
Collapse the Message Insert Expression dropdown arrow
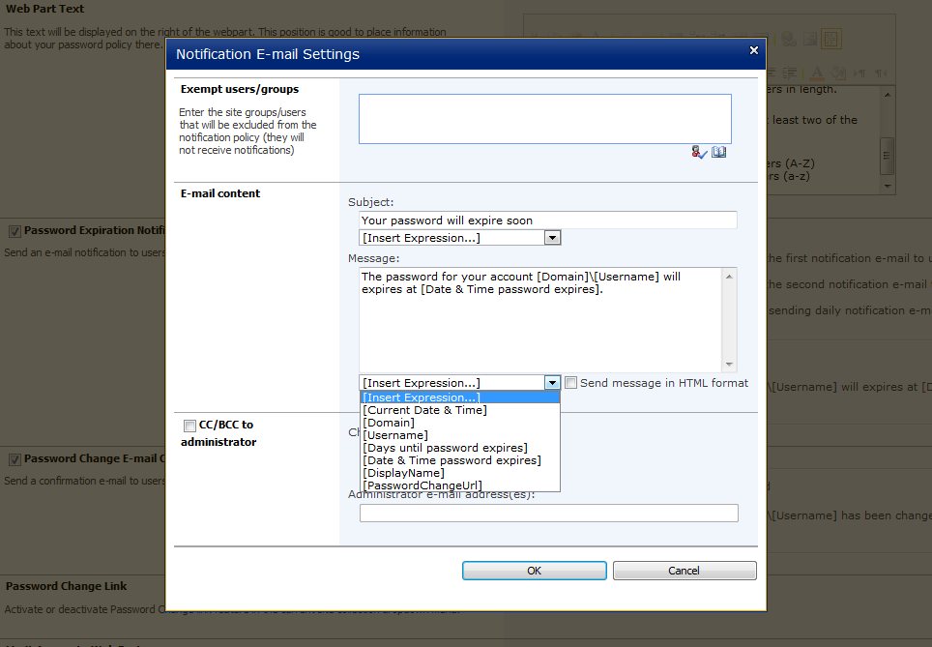[552, 383]
